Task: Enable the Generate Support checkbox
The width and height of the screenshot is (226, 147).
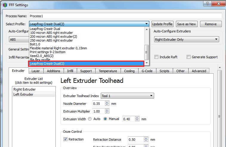Action: (x=188, y=57)
